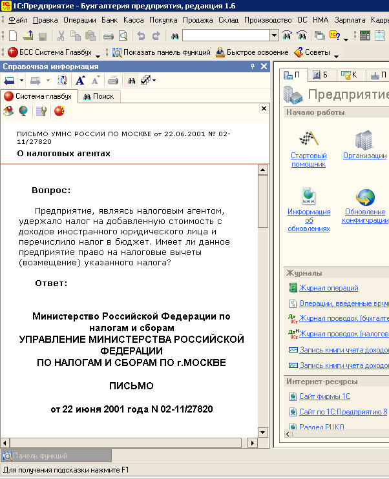Click the Redo arrow icon
Screen dimensions: 389x479
pyautogui.click(x=156, y=36)
